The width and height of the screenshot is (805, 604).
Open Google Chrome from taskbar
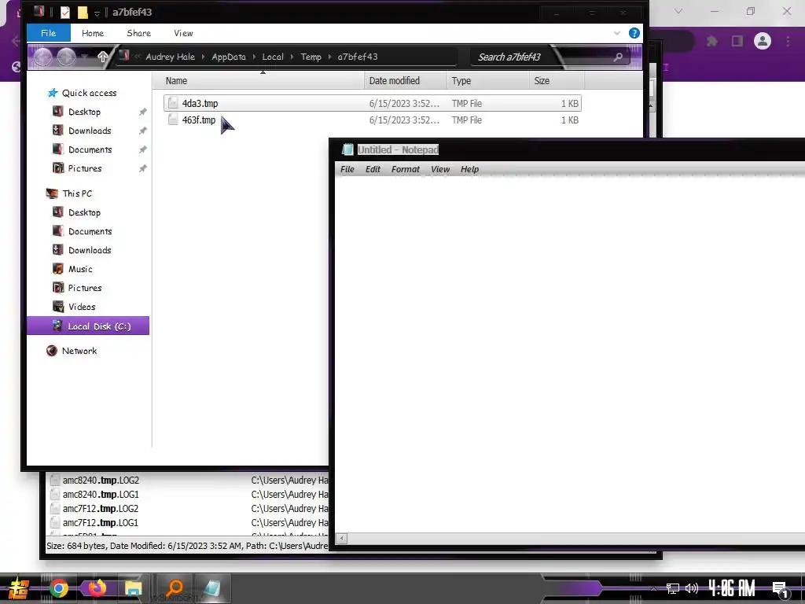(59, 588)
